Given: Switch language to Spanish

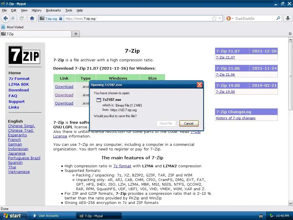Looking at the screenshot, I should (15, 163).
